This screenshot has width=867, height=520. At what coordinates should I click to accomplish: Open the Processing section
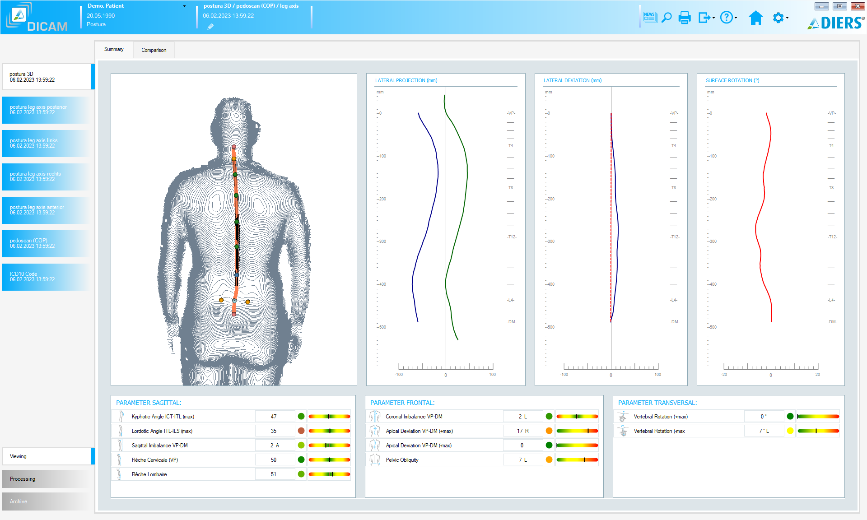pyautogui.click(x=45, y=479)
